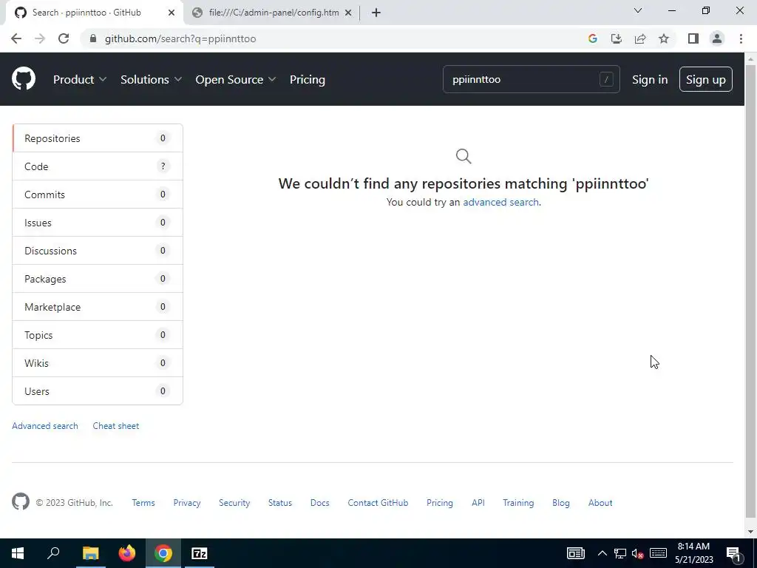Image resolution: width=757 pixels, height=568 pixels.
Task: Click the Google icon in address bar
Action: click(593, 38)
